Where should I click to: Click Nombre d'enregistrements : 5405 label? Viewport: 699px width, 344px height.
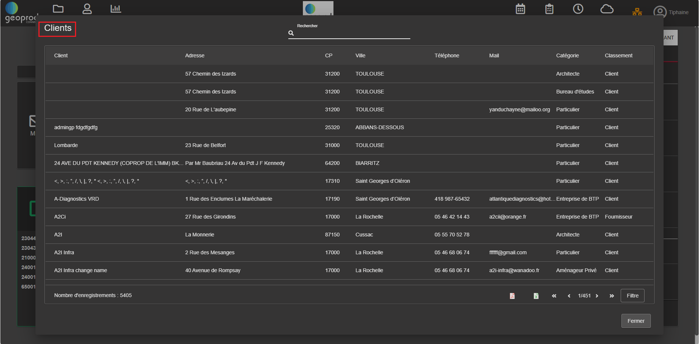click(93, 295)
